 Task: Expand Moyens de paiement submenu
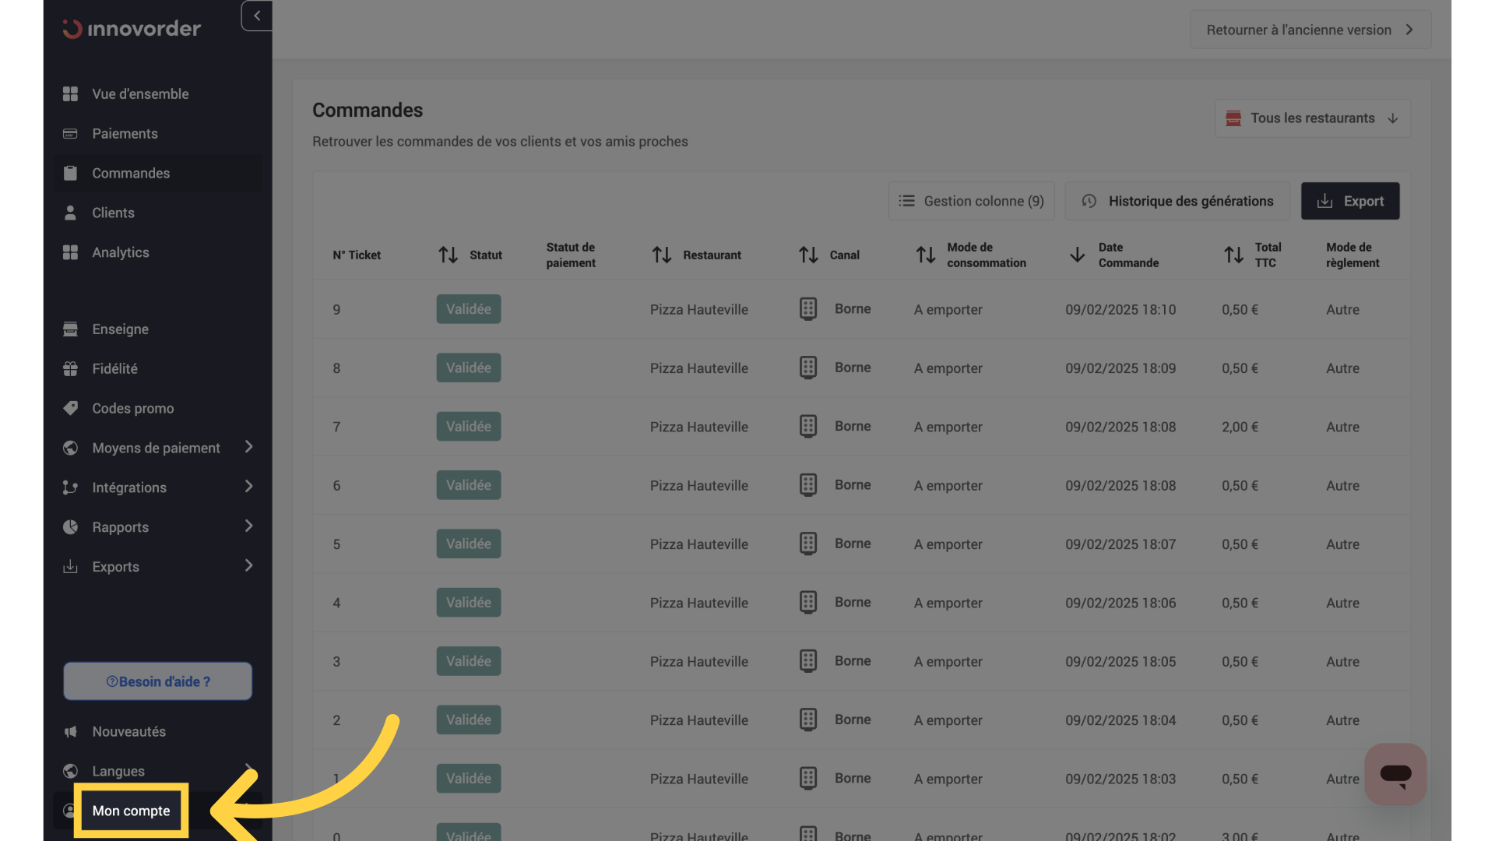[x=248, y=447]
